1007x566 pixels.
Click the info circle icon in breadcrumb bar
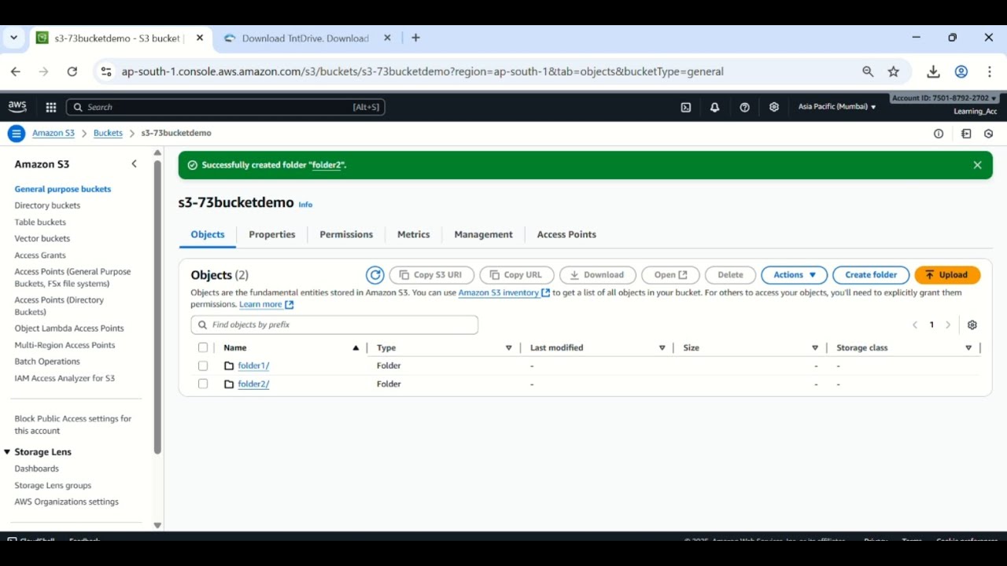pos(939,134)
